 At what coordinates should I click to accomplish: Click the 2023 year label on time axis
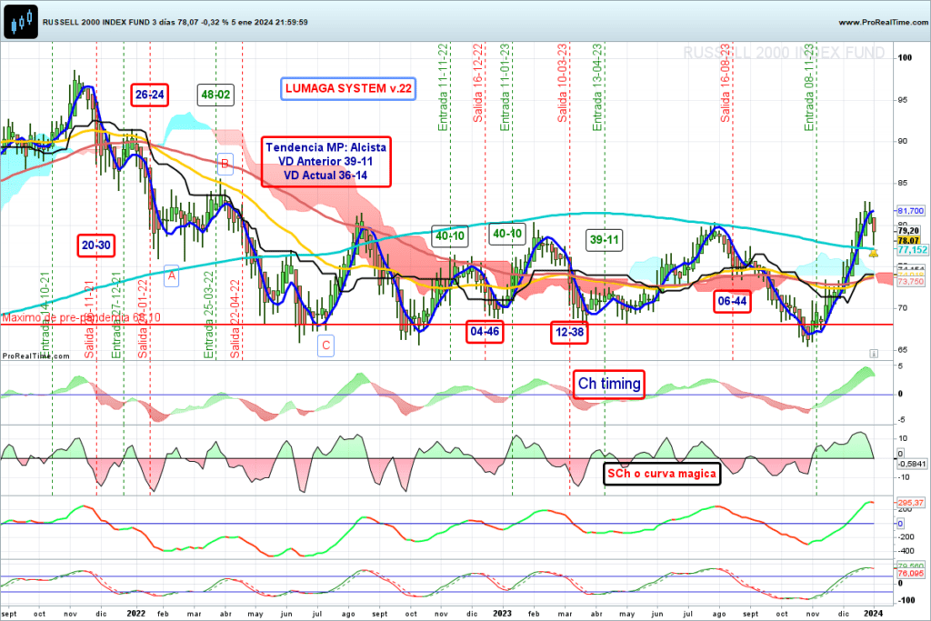coord(502,614)
